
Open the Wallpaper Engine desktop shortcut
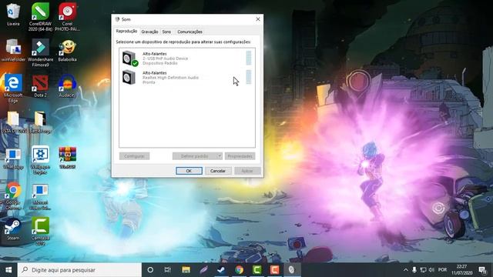(40, 160)
